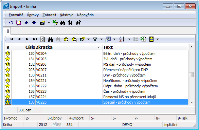Viewport: 199px width, 130px height.
Task: Open the book icon in top toolbar
Action: 19,23
